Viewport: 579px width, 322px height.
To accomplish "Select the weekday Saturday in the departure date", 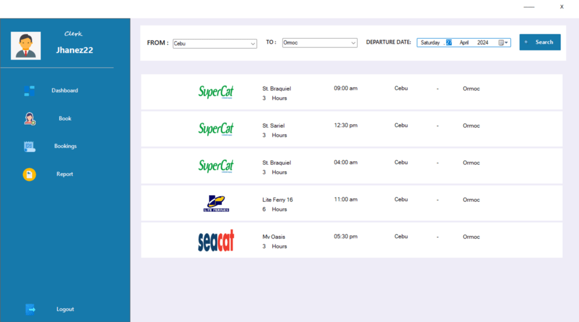I will click(x=430, y=42).
